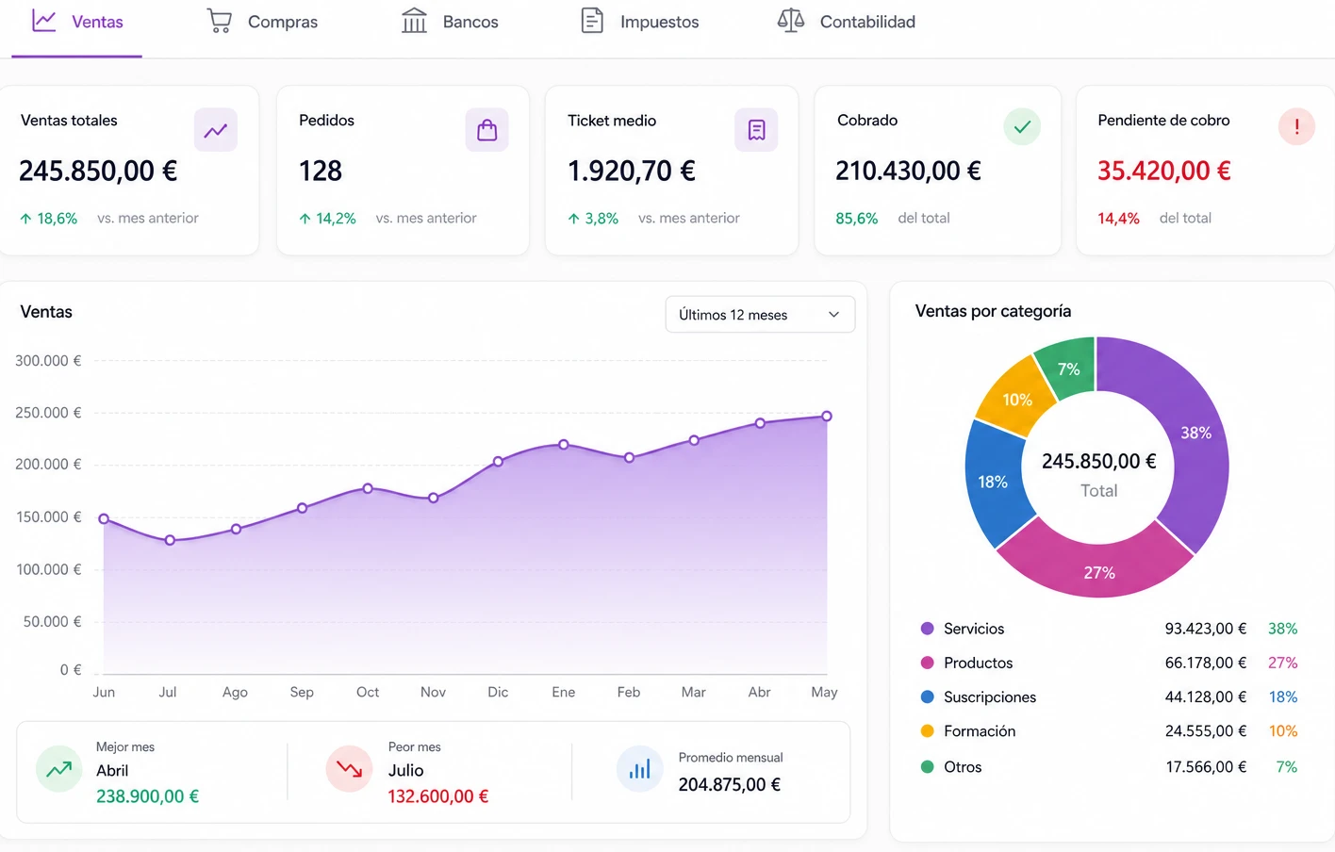Image resolution: width=1335 pixels, height=852 pixels.
Task: Click the 1.920,70 € Ticket medio value
Action: [632, 171]
